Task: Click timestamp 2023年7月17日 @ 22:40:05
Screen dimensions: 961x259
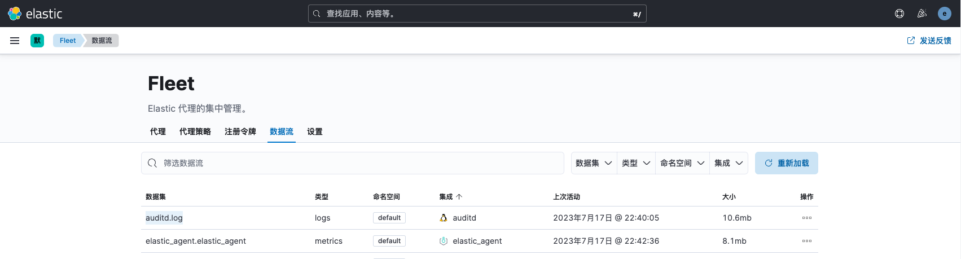Action: coord(606,218)
